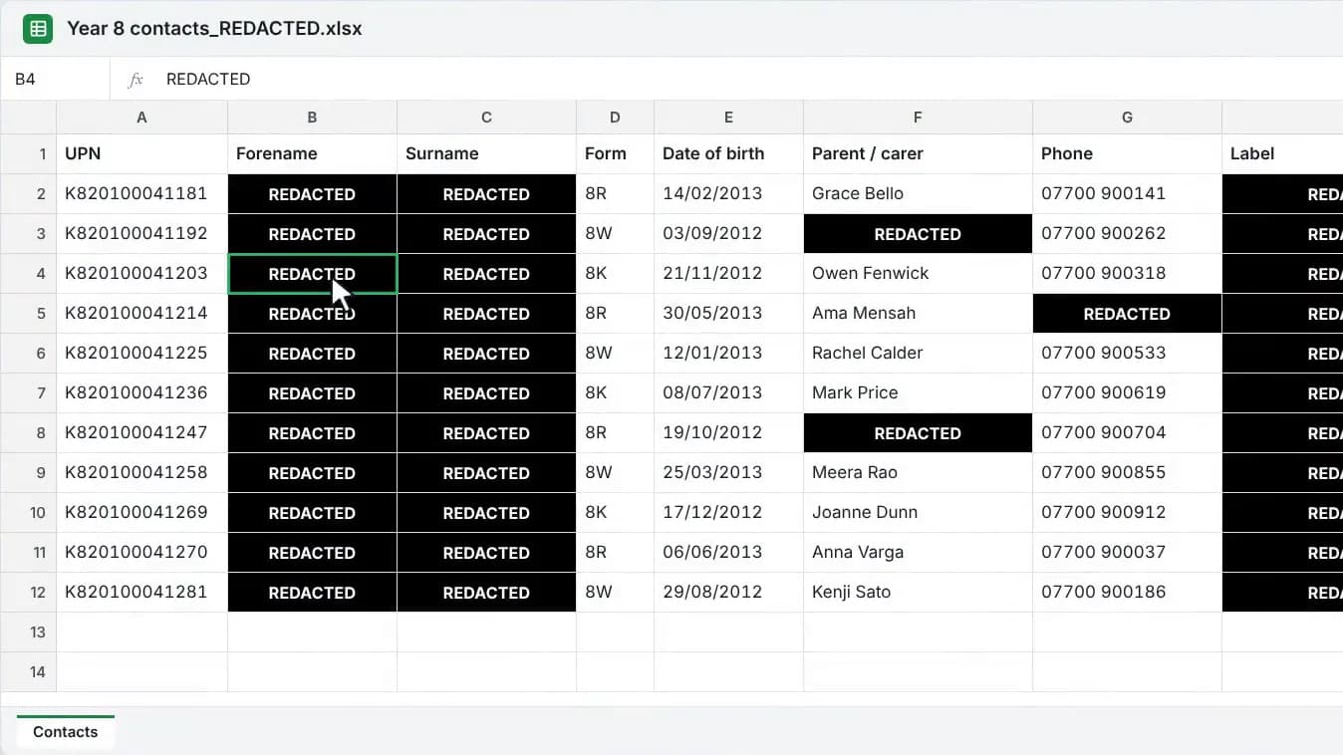This screenshot has height=755, width=1343.
Task: Select the redacted Surname cell in row 12
Action: [486, 593]
